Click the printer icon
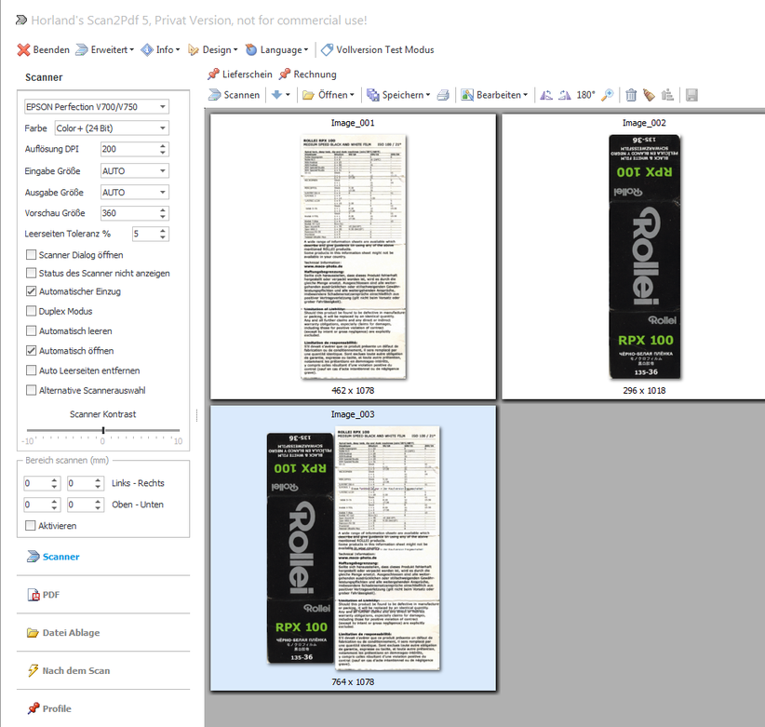The height and width of the screenshot is (727, 765). 443,95
